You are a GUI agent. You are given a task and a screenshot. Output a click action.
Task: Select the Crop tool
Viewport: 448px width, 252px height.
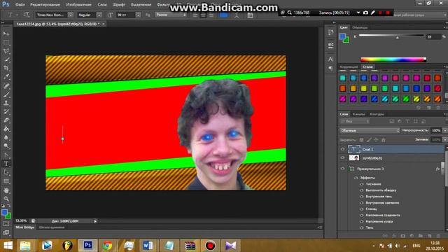(x=6, y=69)
